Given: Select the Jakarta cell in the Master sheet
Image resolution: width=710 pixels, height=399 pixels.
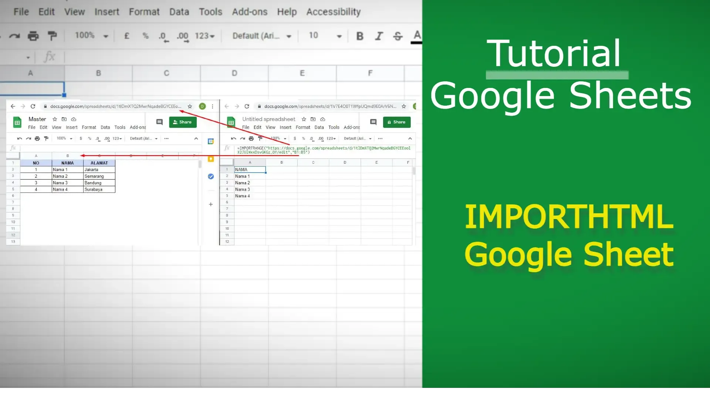Looking at the screenshot, I should 99,170.
